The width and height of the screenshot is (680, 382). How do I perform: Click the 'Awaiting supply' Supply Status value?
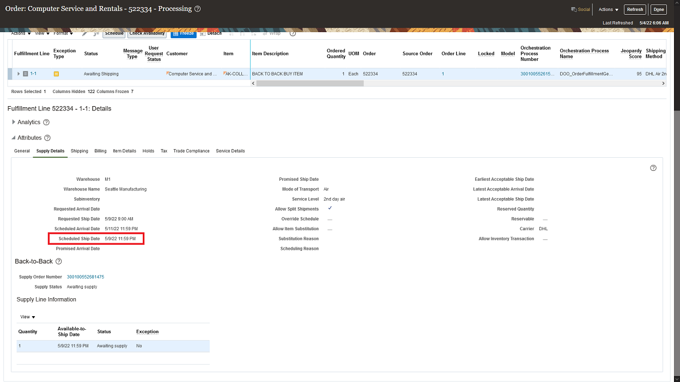pyautogui.click(x=82, y=287)
